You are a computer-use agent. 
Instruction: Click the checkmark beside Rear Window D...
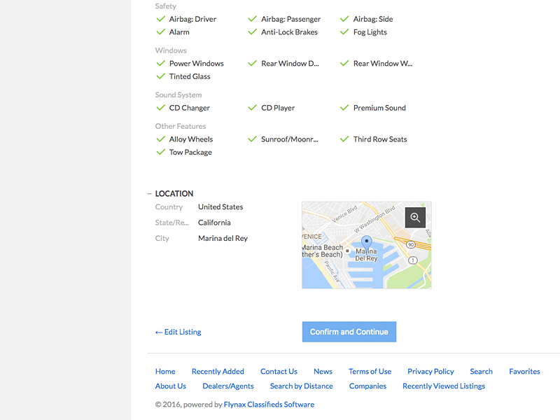[x=253, y=63]
